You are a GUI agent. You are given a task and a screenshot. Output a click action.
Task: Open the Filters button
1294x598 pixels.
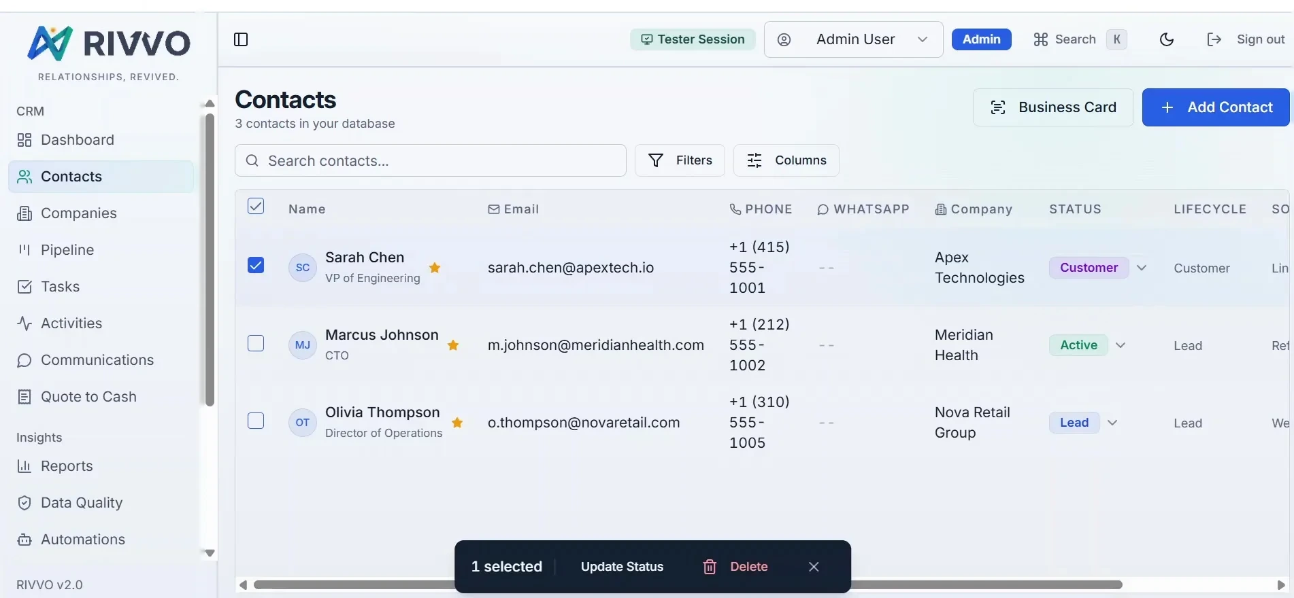point(680,160)
